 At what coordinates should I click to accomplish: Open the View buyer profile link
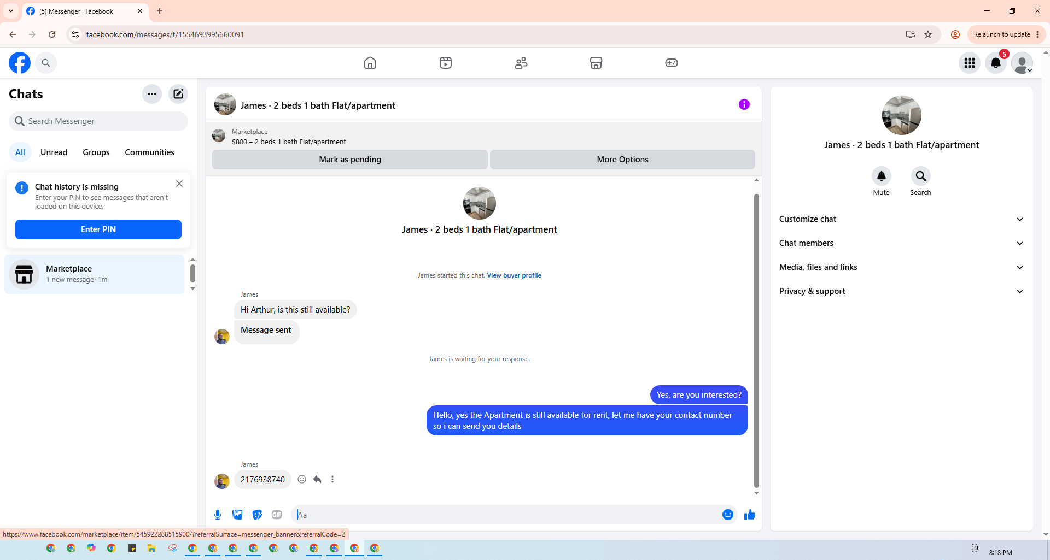click(514, 275)
